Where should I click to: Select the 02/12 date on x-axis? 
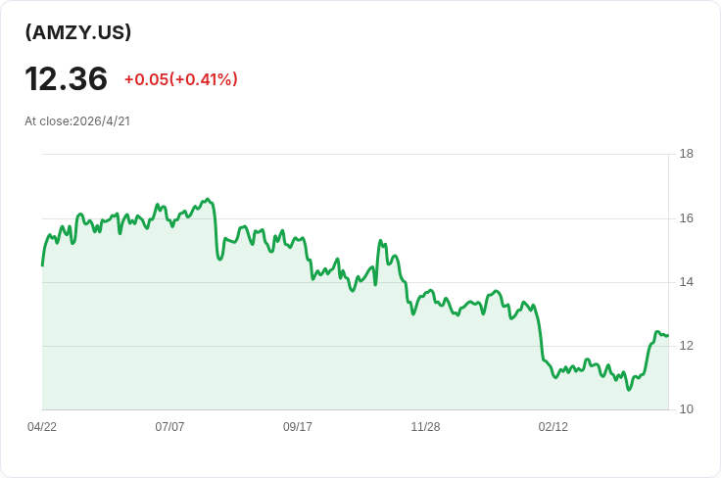553,427
